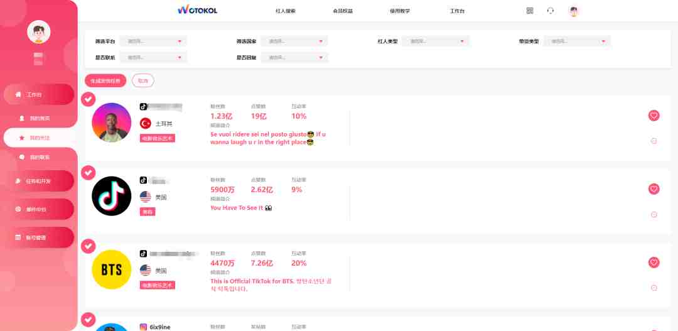
Task: Click the heart favorite icon for BTS
Action: 654,263
